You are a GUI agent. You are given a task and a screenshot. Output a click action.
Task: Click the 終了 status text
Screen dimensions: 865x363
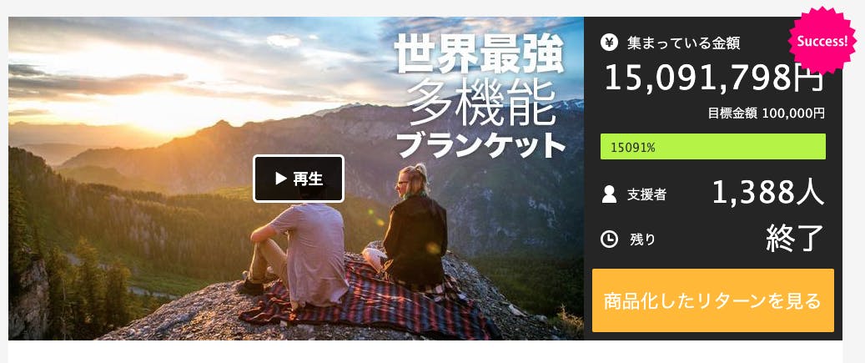[x=795, y=238]
